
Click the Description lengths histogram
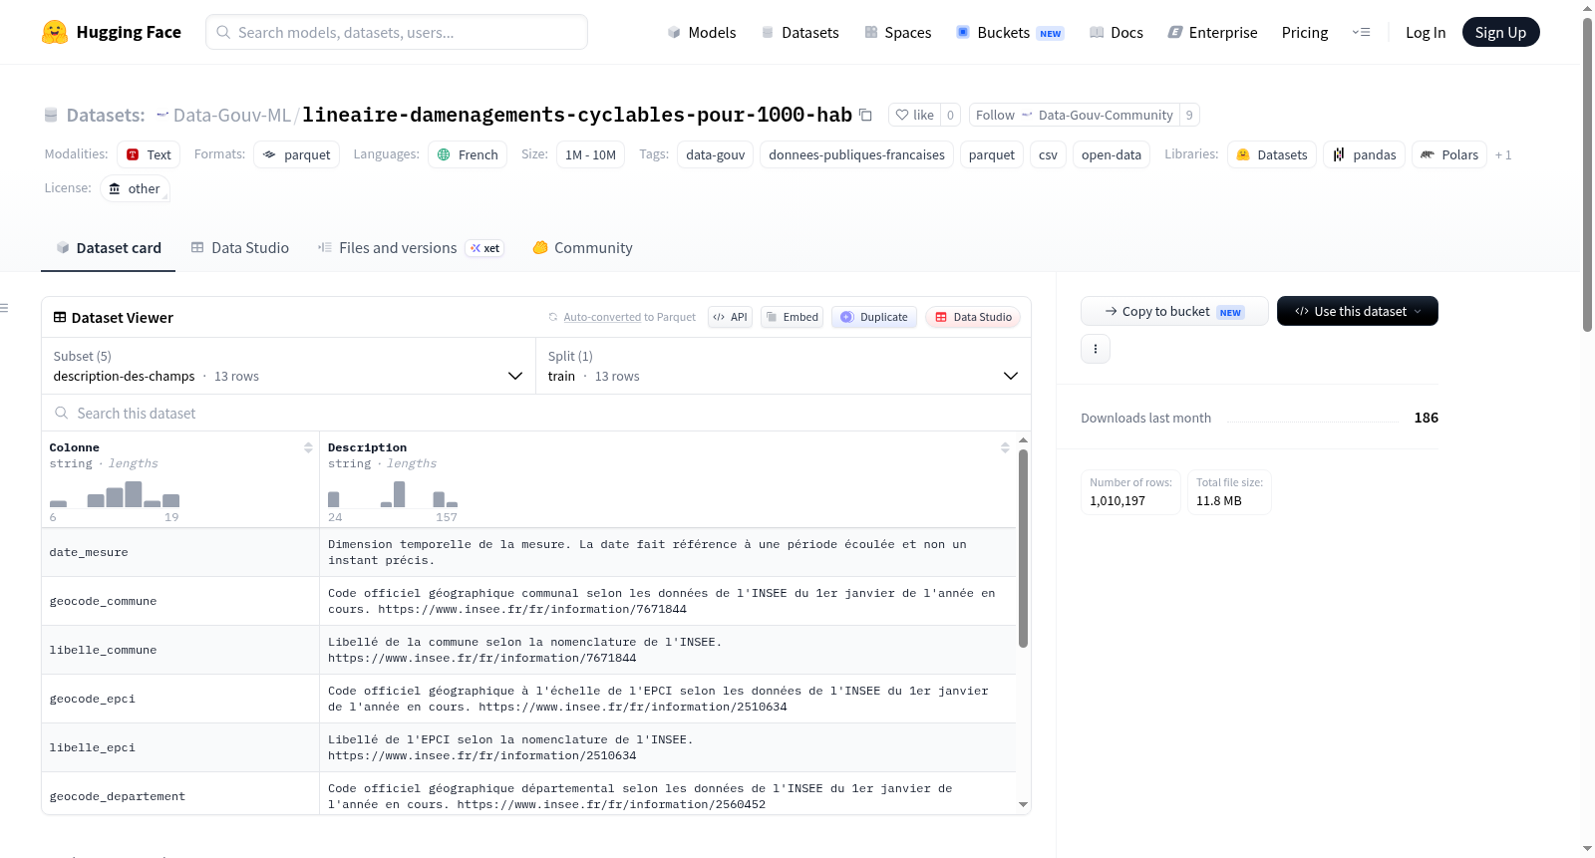[393, 494]
